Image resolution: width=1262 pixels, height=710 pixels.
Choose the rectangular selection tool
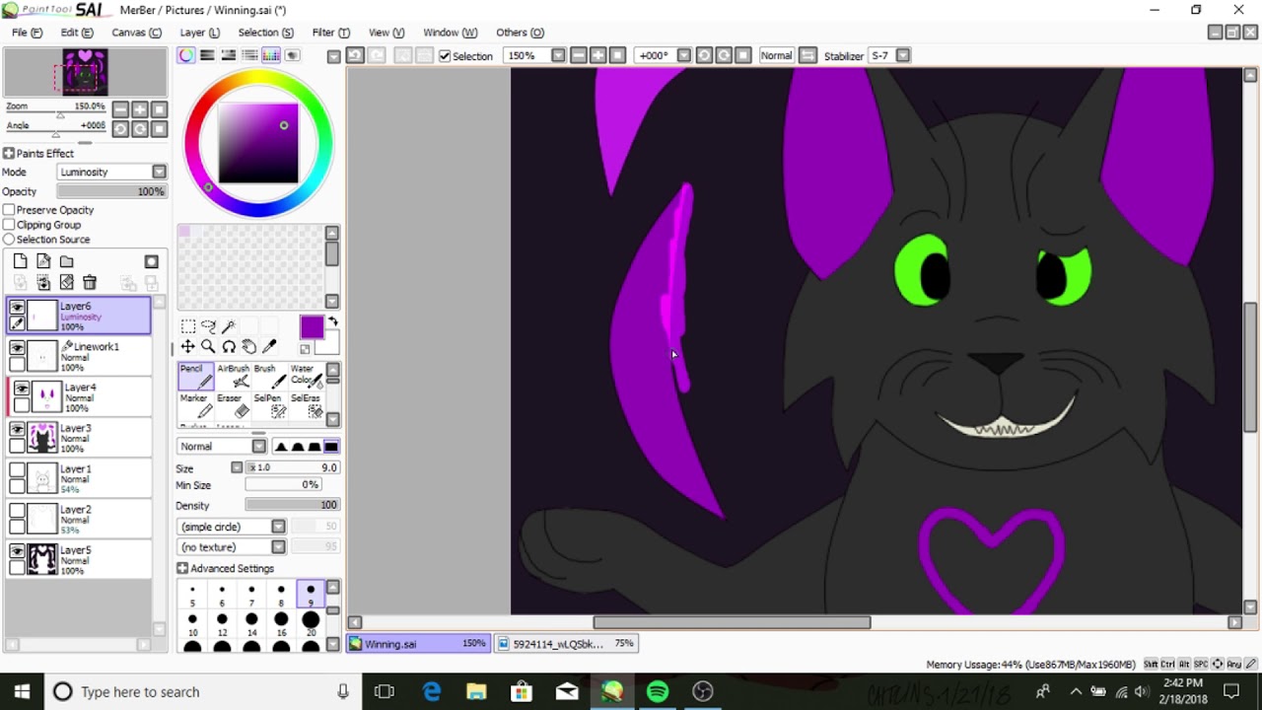(x=188, y=326)
